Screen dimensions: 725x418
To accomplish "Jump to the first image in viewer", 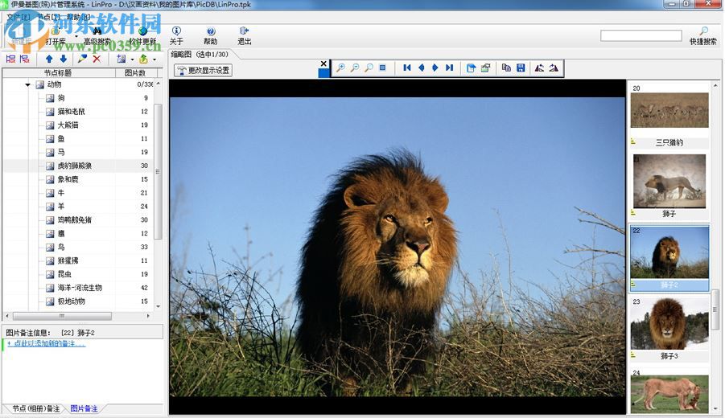I will click(x=407, y=68).
